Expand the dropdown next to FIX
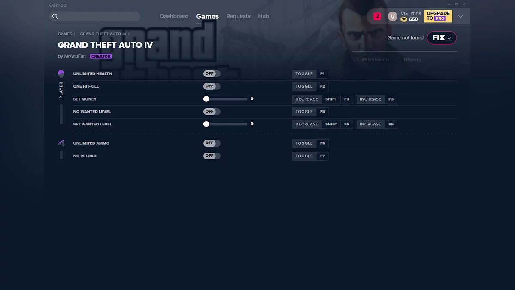This screenshot has width=515, height=290. [x=449, y=38]
